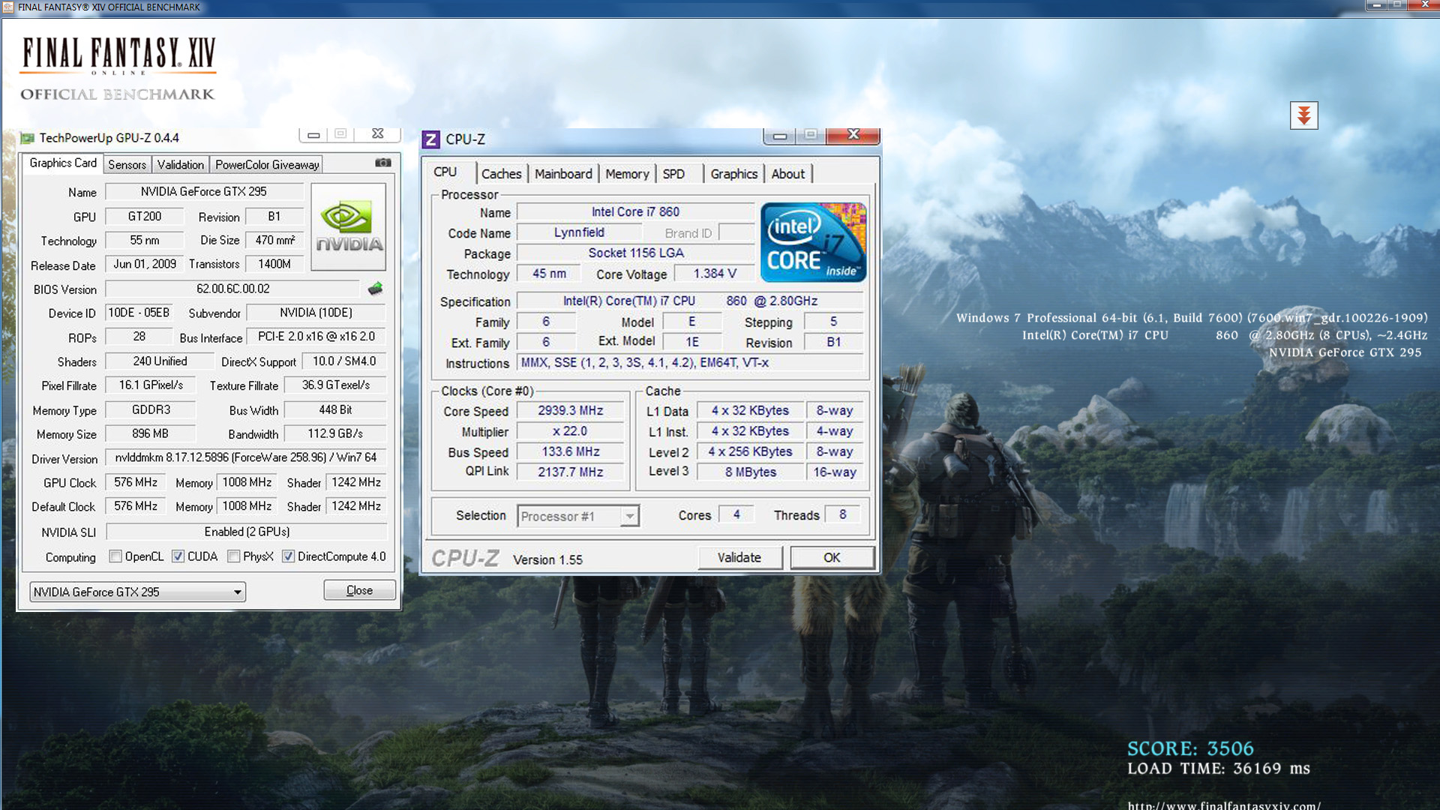This screenshot has height=810, width=1440.
Task: Open the NVIDIA GeForce GTX 295 GPU dropdown
Action: tap(138, 592)
